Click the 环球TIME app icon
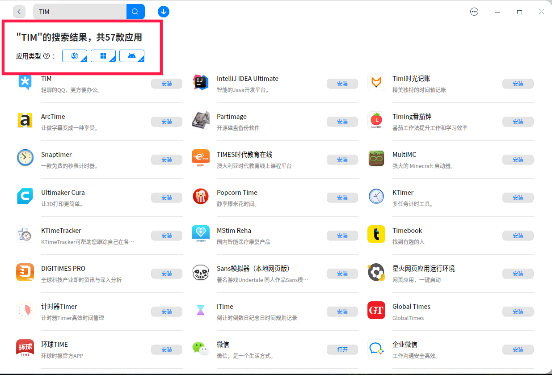This screenshot has width=552, height=375. point(25,348)
